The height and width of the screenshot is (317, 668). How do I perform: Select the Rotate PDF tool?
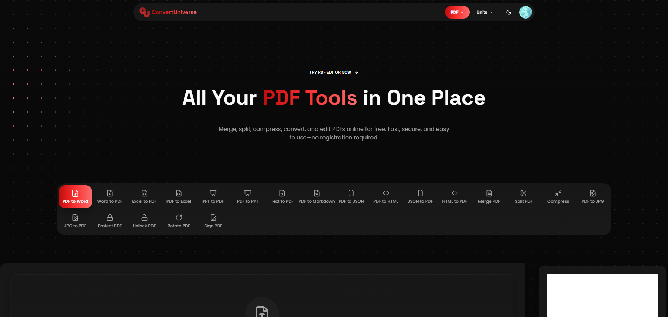point(178,221)
